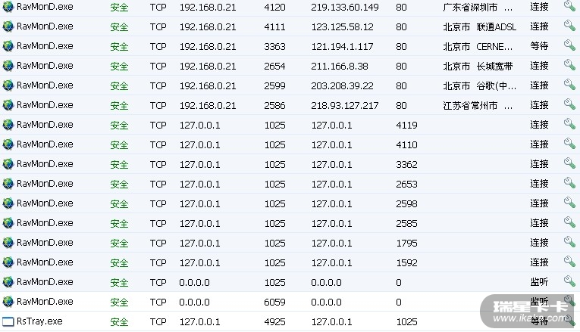The height and width of the screenshot is (332, 580).
Task: Click the wrench icon for remote IP 219.133.60.149
Action: tap(569, 6)
